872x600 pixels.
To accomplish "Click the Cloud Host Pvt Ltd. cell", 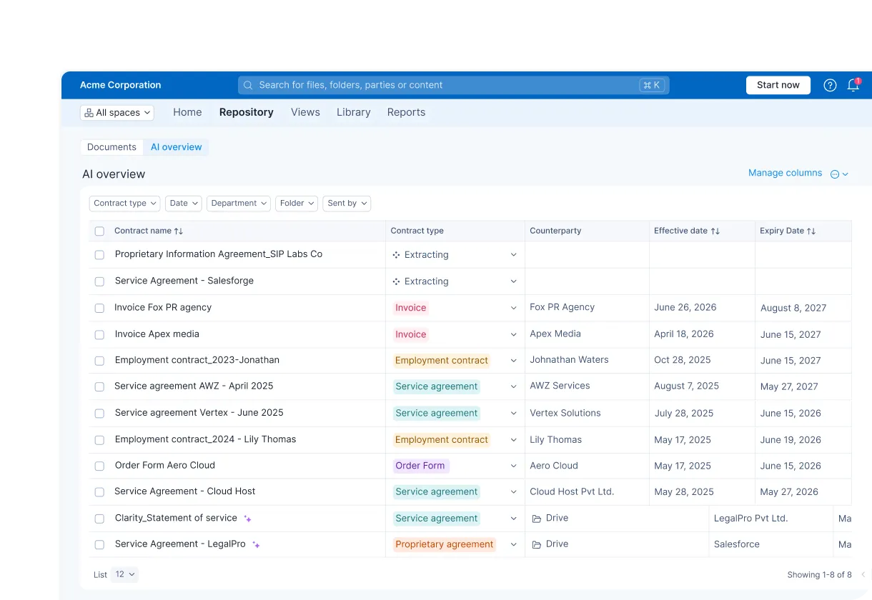I will (572, 491).
